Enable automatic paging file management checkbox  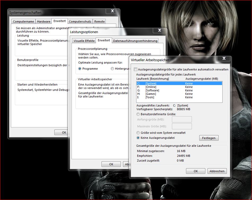coord(135,69)
